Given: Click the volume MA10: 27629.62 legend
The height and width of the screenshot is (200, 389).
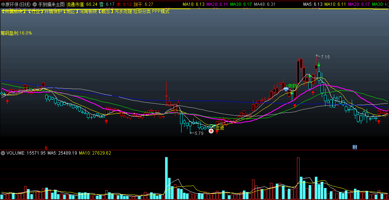Looking at the screenshot, I should [95, 153].
